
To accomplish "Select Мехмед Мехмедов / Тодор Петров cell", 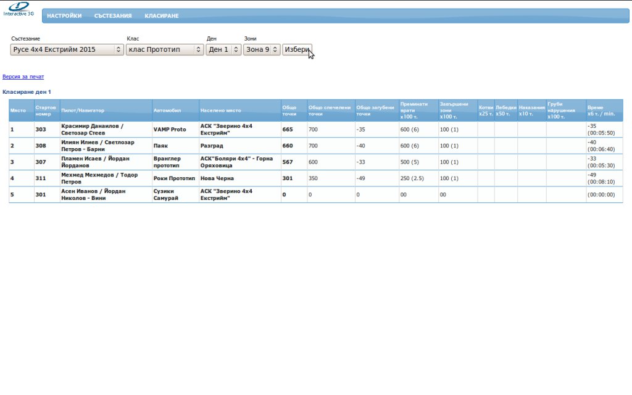I will point(106,178).
